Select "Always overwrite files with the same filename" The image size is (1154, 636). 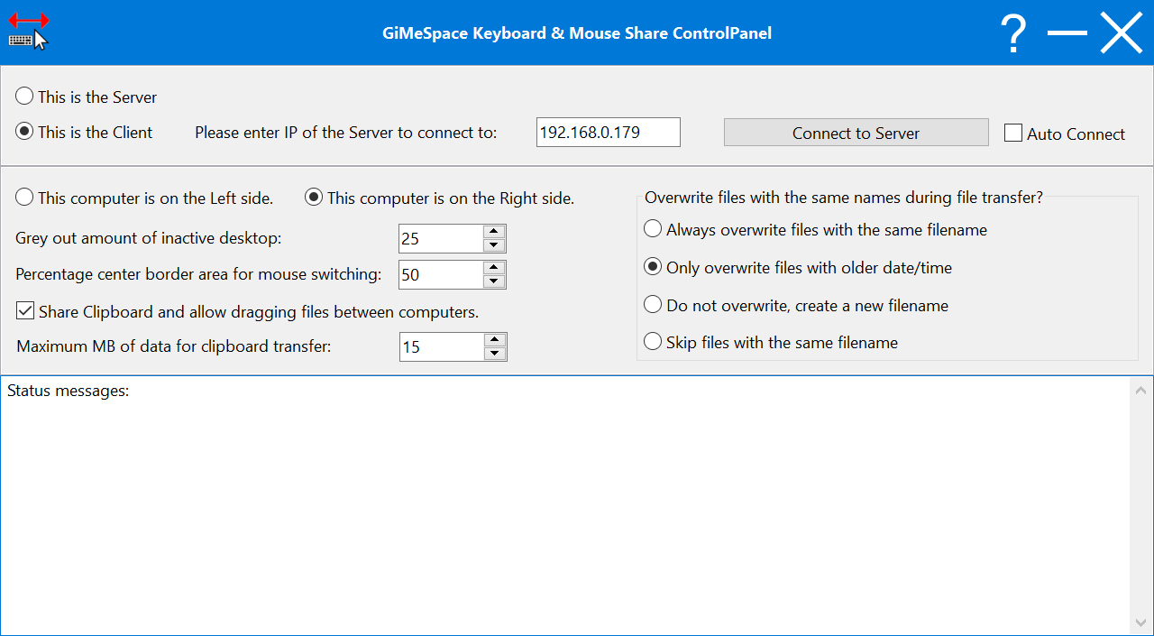815,229
